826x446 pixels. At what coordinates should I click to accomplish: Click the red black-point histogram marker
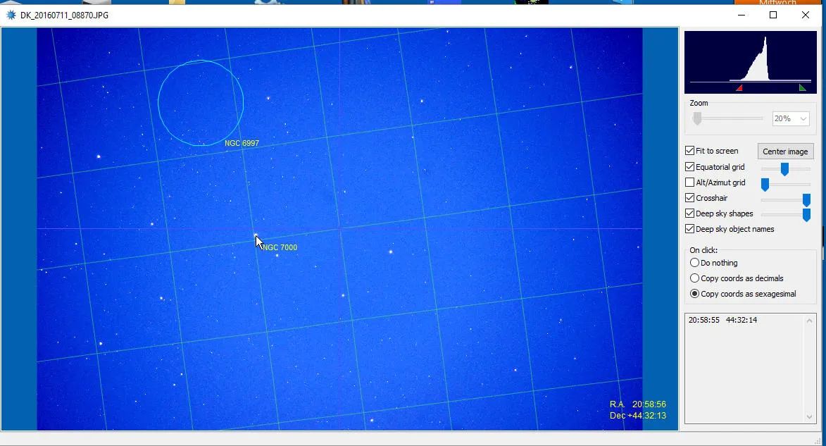(739, 88)
